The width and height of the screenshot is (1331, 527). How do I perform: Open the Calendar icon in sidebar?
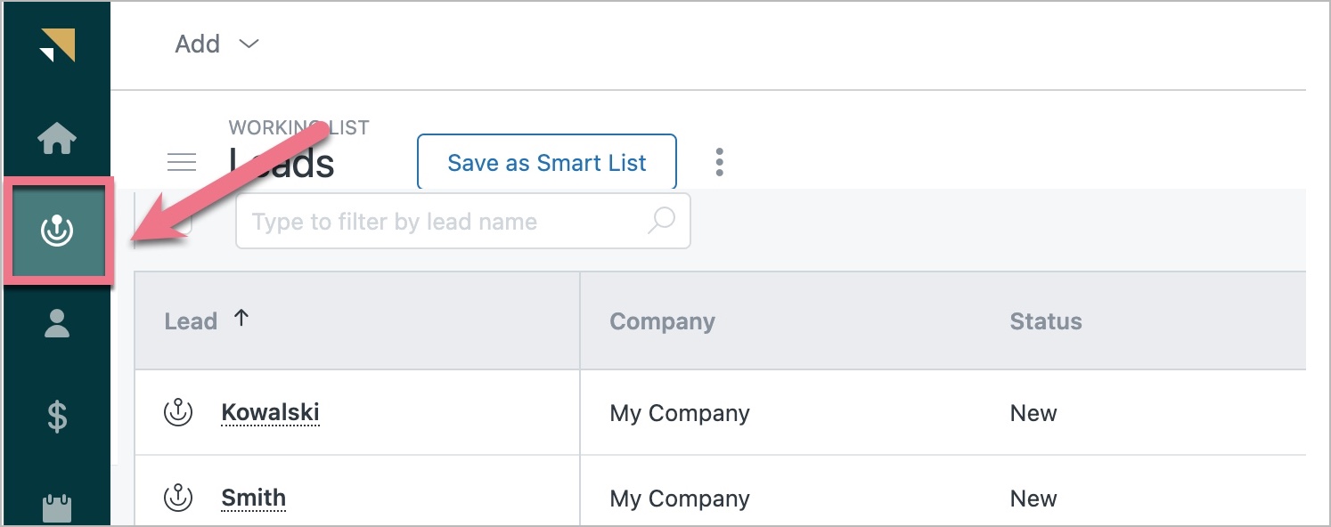(57, 507)
